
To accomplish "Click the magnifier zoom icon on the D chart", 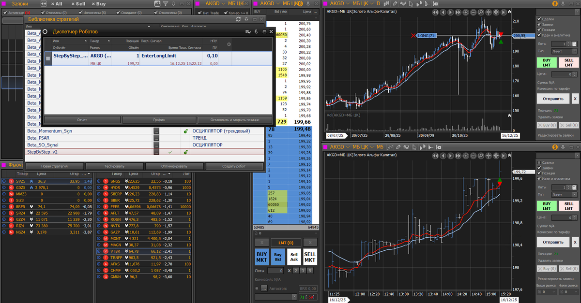I will [x=481, y=12].
